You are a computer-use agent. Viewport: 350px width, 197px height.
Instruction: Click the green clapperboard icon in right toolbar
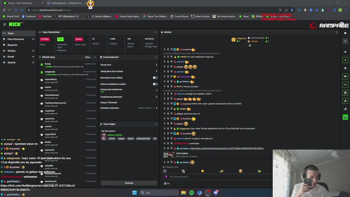point(345,117)
